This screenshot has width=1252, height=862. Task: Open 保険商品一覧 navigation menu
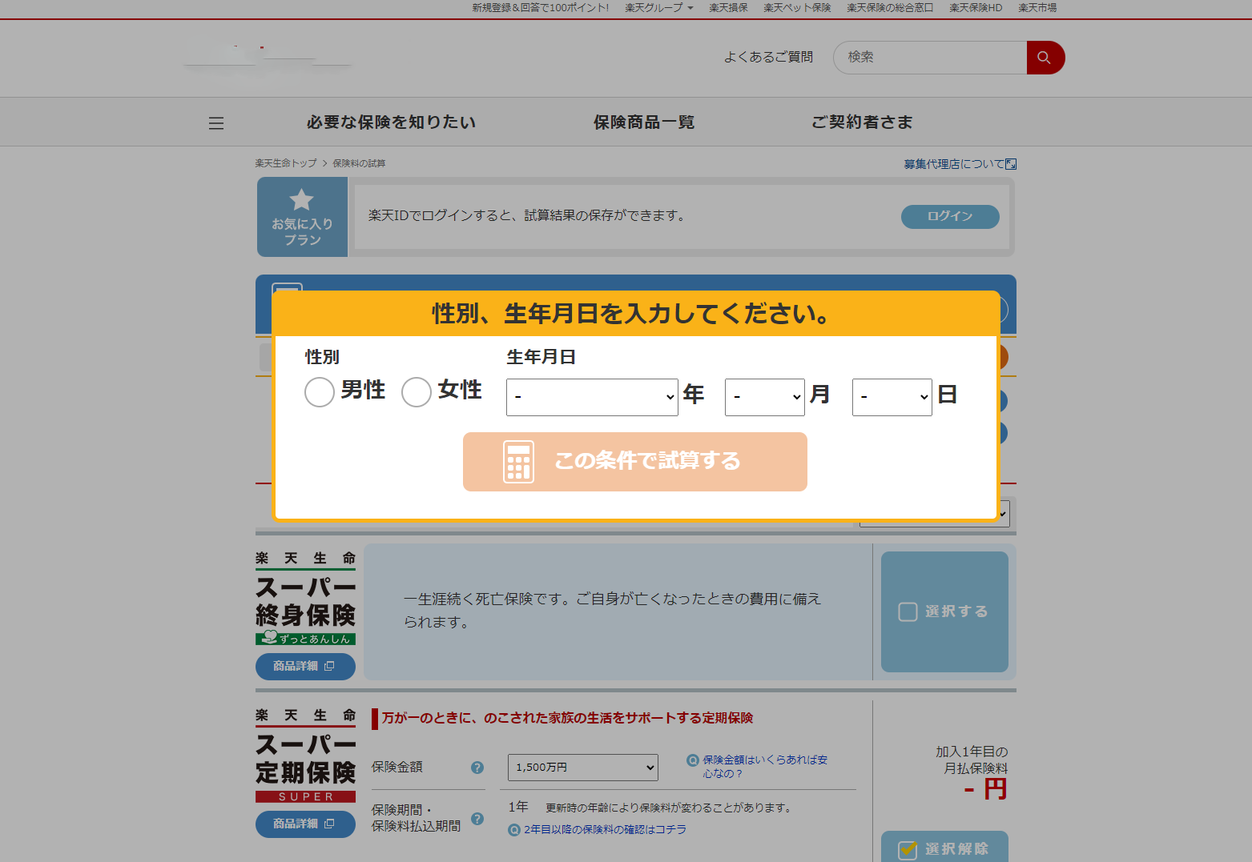(x=643, y=122)
